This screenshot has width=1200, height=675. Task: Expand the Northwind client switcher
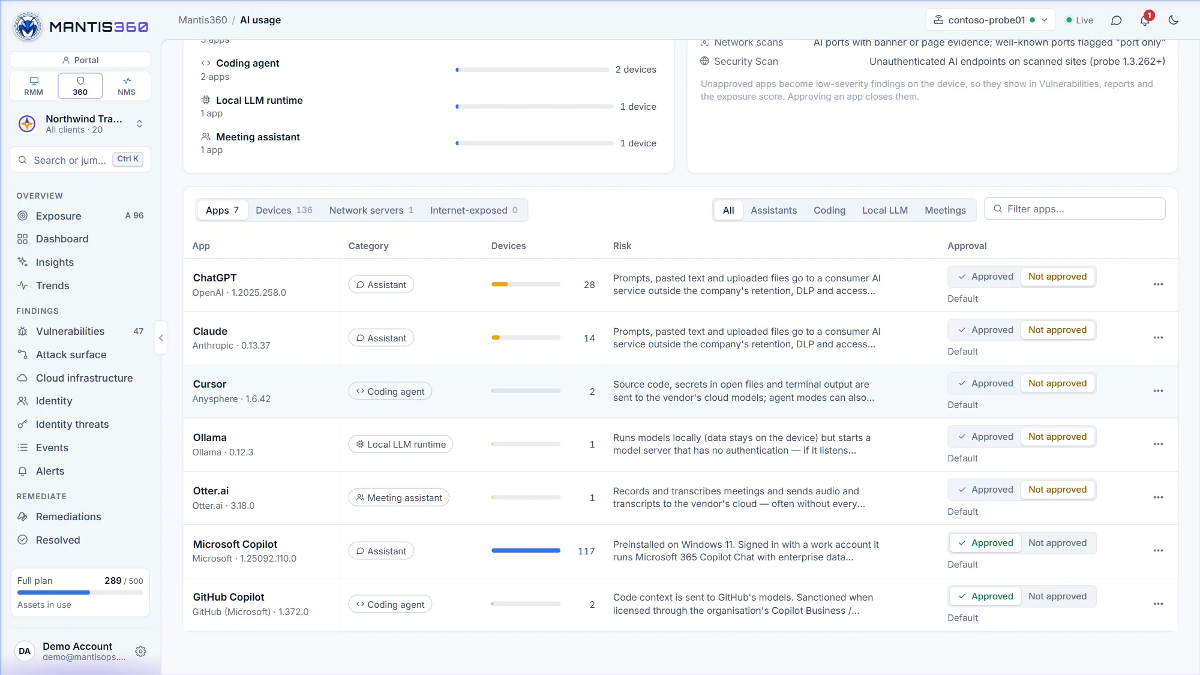(x=80, y=124)
